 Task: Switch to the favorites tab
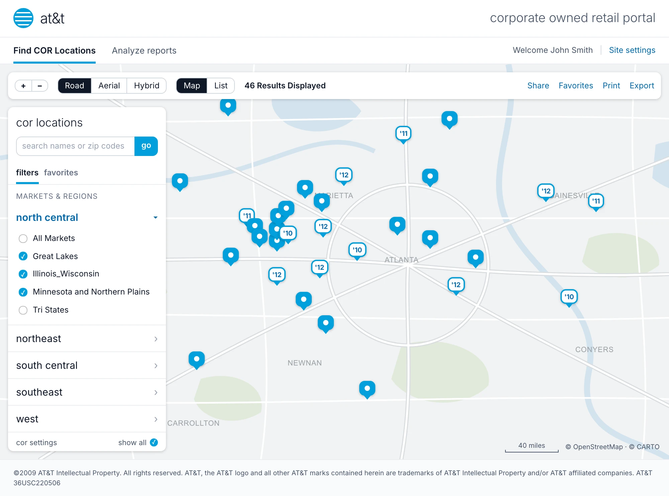[x=61, y=173]
